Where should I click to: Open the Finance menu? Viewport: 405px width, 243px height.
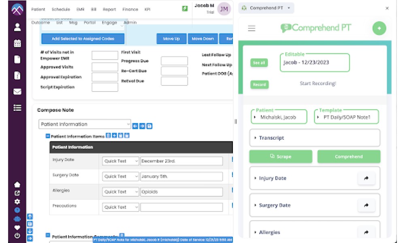[x=130, y=9]
